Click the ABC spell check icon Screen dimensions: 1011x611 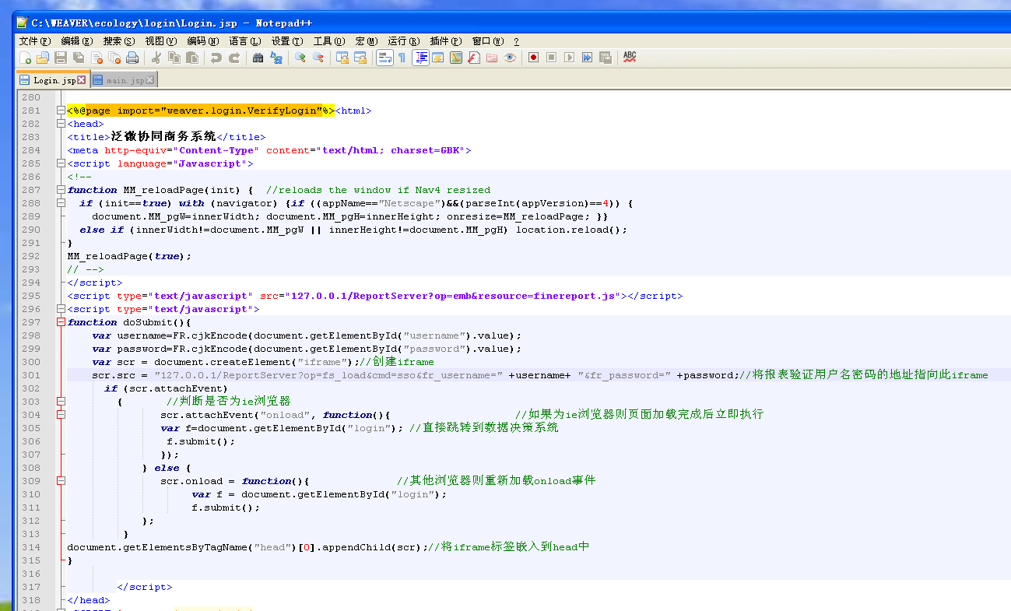click(630, 57)
